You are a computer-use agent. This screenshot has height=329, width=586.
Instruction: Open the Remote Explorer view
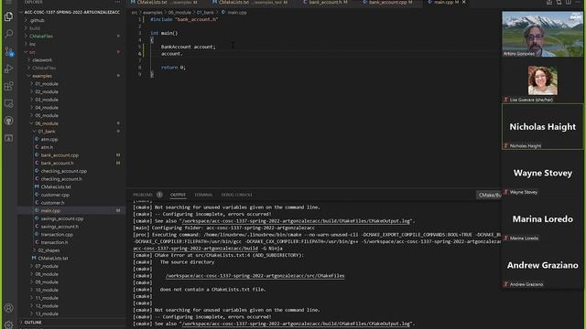[8, 103]
